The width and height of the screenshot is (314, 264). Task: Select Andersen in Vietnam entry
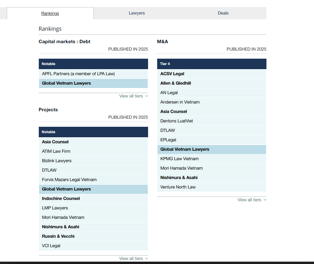tap(180, 102)
